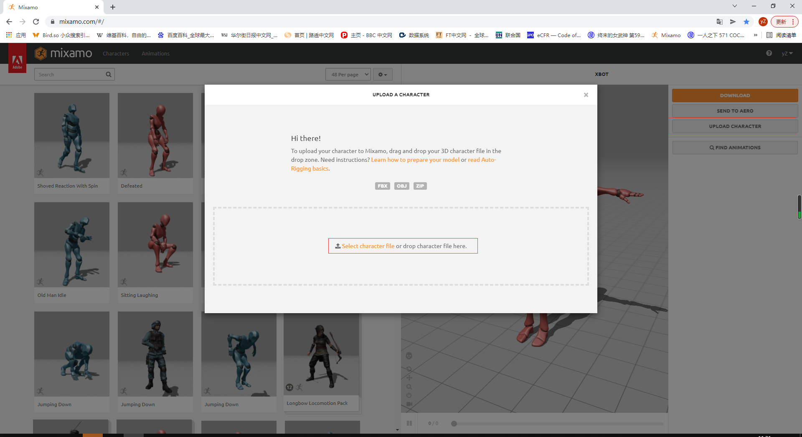Select the zoom magnifier icon in viewer

[x=409, y=387]
